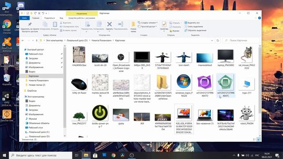Image resolution: width=283 pixels, height=159 pixels.
Task: Open the Файл (File) tab
Action: (25, 18)
